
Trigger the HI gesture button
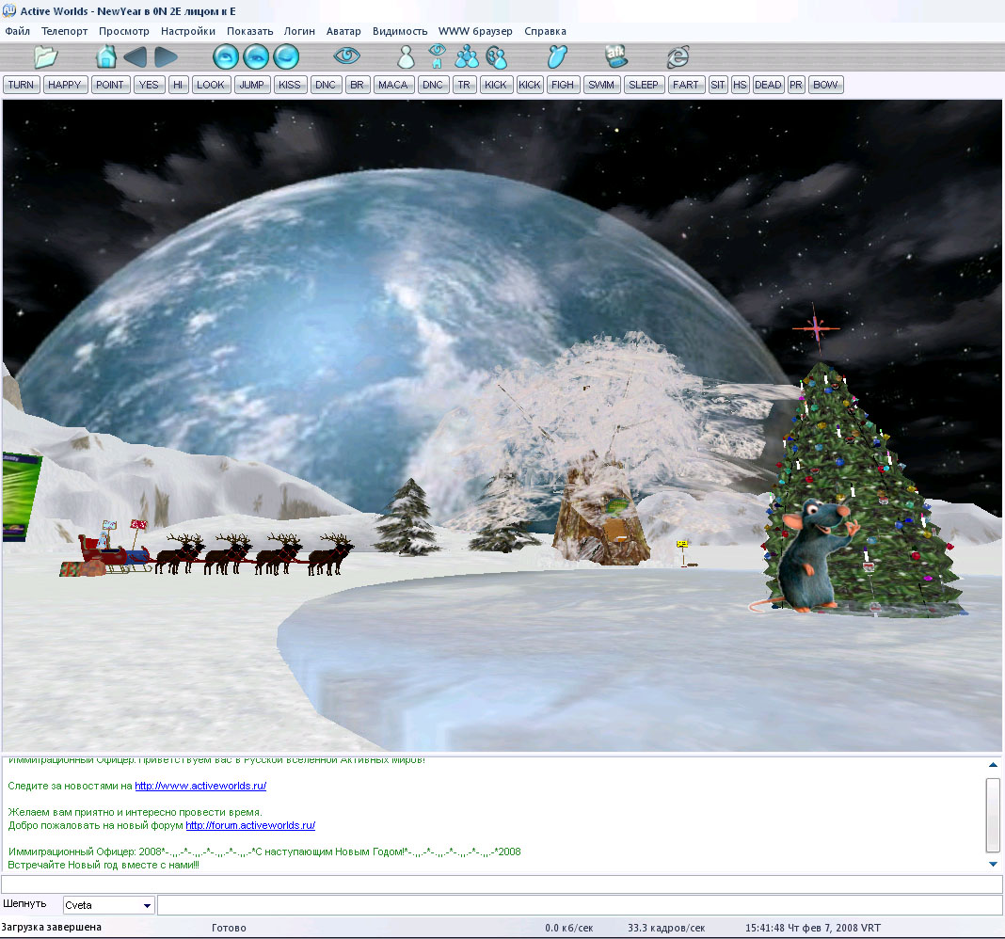tap(179, 85)
